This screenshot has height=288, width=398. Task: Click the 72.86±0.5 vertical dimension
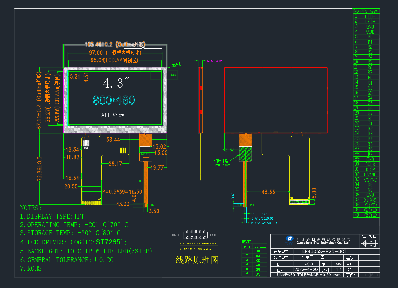[39, 169]
